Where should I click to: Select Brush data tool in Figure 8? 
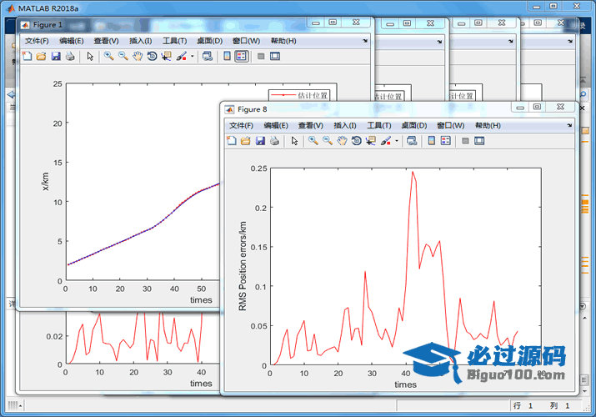(385, 141)
